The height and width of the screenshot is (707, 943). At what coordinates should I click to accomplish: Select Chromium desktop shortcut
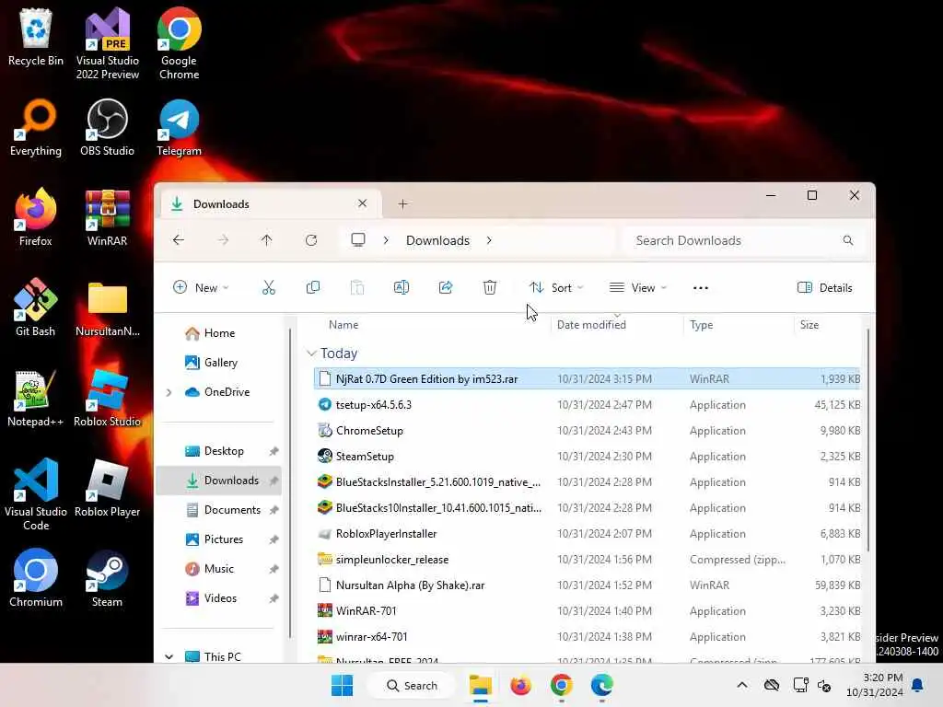(36, 578)
